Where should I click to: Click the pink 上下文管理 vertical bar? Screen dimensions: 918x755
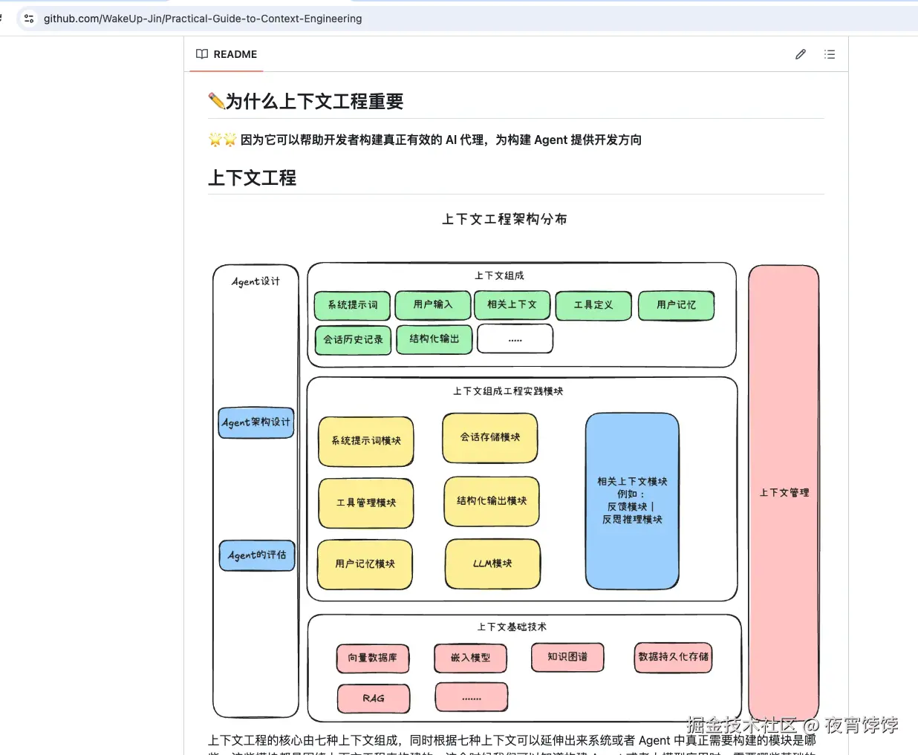pyautogui.click(x=783, y=491)
